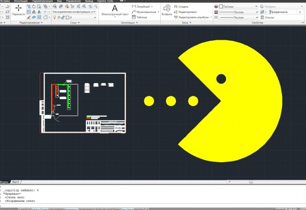Open the Вид ribbon tab
The image size is (306, 210).
tap(59, 1)
